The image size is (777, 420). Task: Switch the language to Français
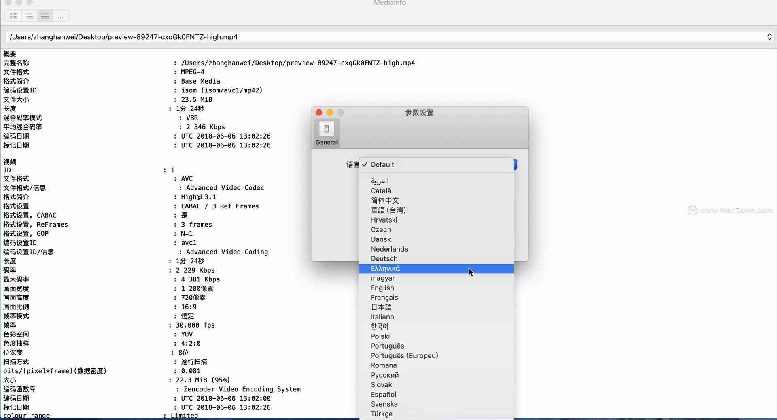point(436,297)
